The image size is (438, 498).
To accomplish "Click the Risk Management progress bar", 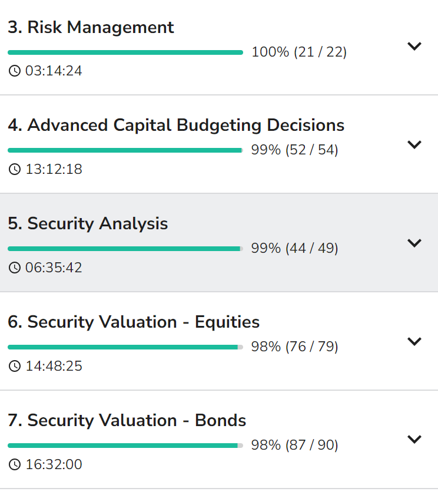I will [x=125, y=52].
